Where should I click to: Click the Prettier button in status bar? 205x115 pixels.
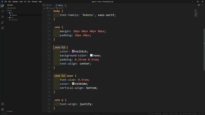195,114
